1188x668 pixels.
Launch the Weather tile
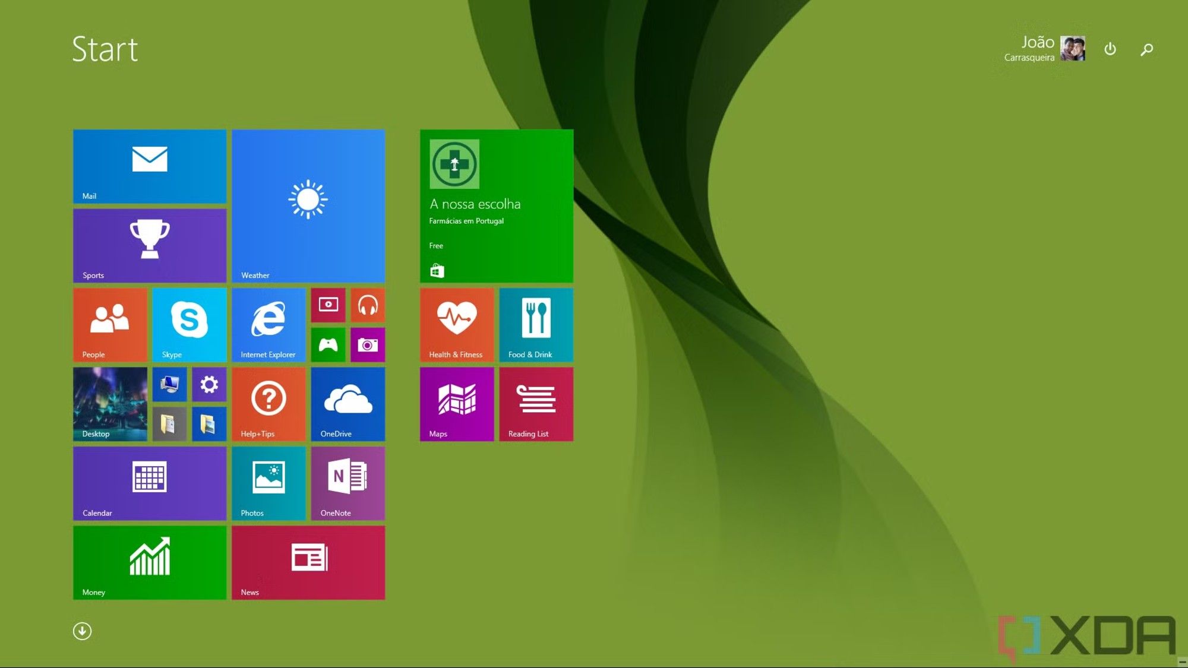point(308,206)
